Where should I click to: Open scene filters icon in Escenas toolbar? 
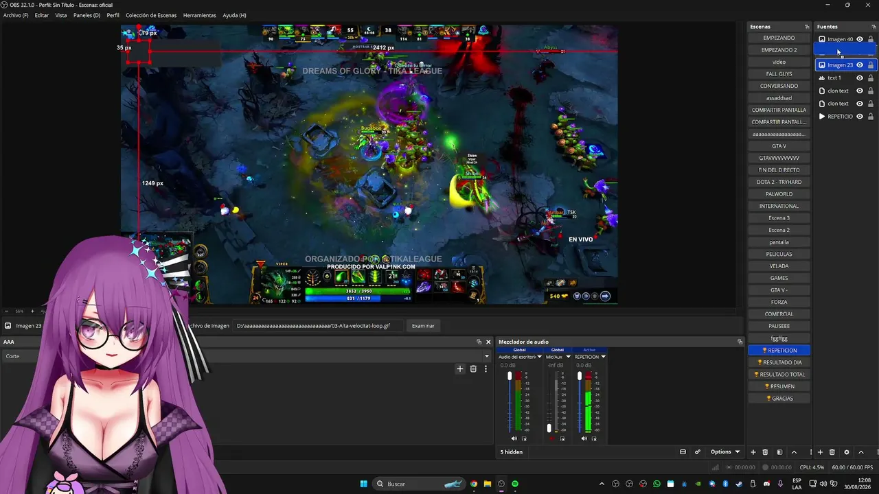click(779, 452)
